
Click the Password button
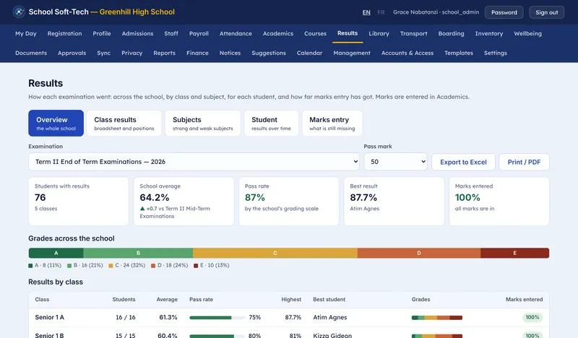tap(504, 12)
